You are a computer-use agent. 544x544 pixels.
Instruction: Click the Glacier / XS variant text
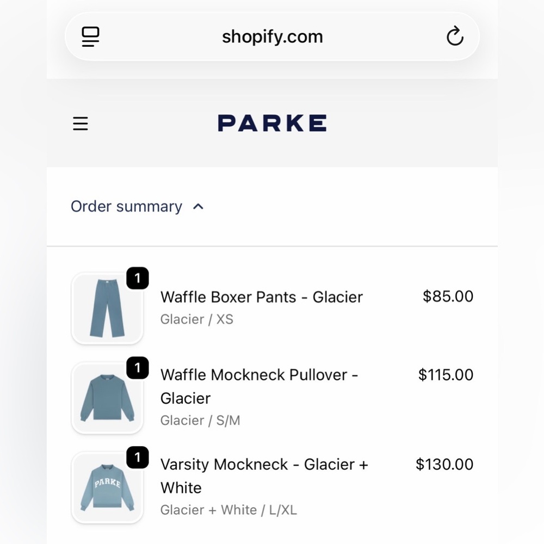pos(196,319)
